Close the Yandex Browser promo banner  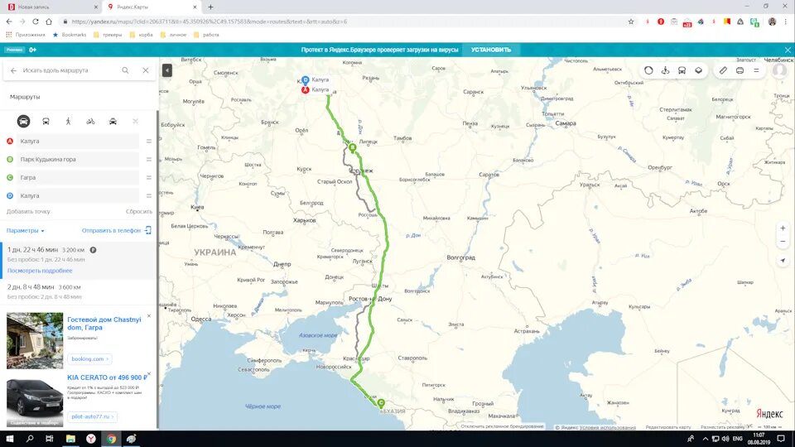[788, 50]
